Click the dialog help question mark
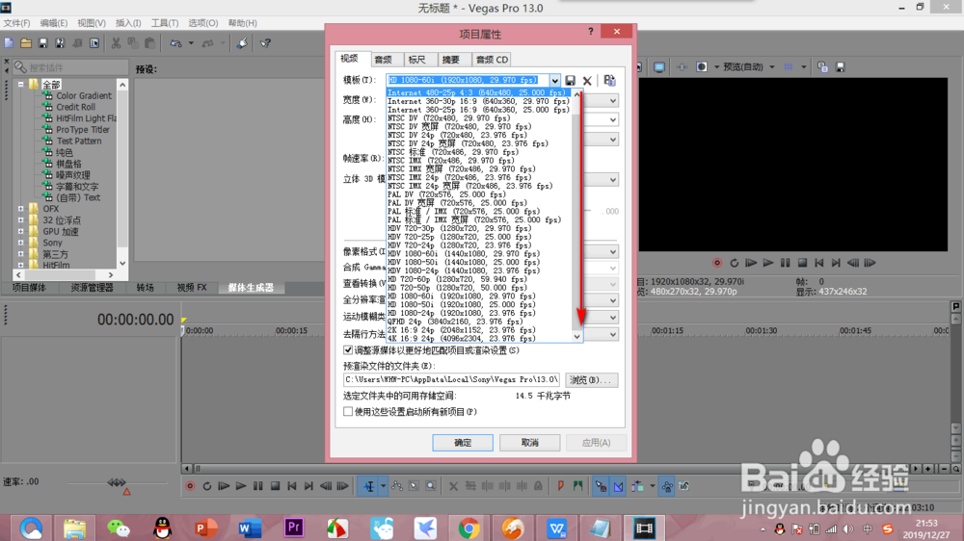 click(591, 32)
